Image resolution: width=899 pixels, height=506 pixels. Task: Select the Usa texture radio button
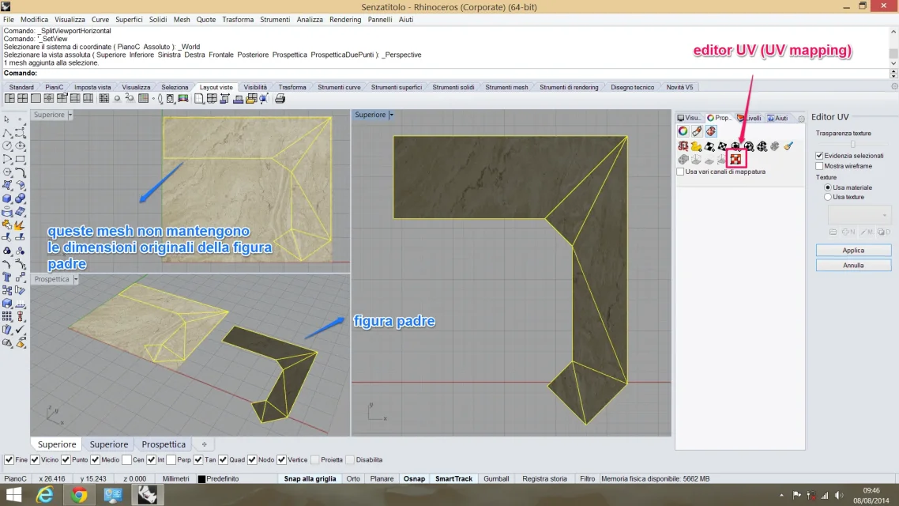click(x=828, y=197)
